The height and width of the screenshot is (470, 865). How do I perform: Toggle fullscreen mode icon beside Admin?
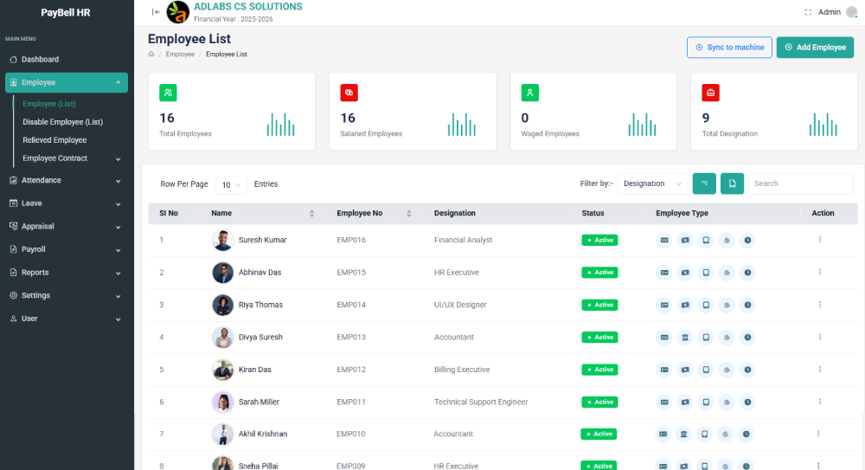(x=808, y=12)
